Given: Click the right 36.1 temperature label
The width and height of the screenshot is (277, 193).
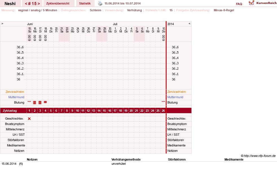Looking at the screenshot, I should point(175,74).
